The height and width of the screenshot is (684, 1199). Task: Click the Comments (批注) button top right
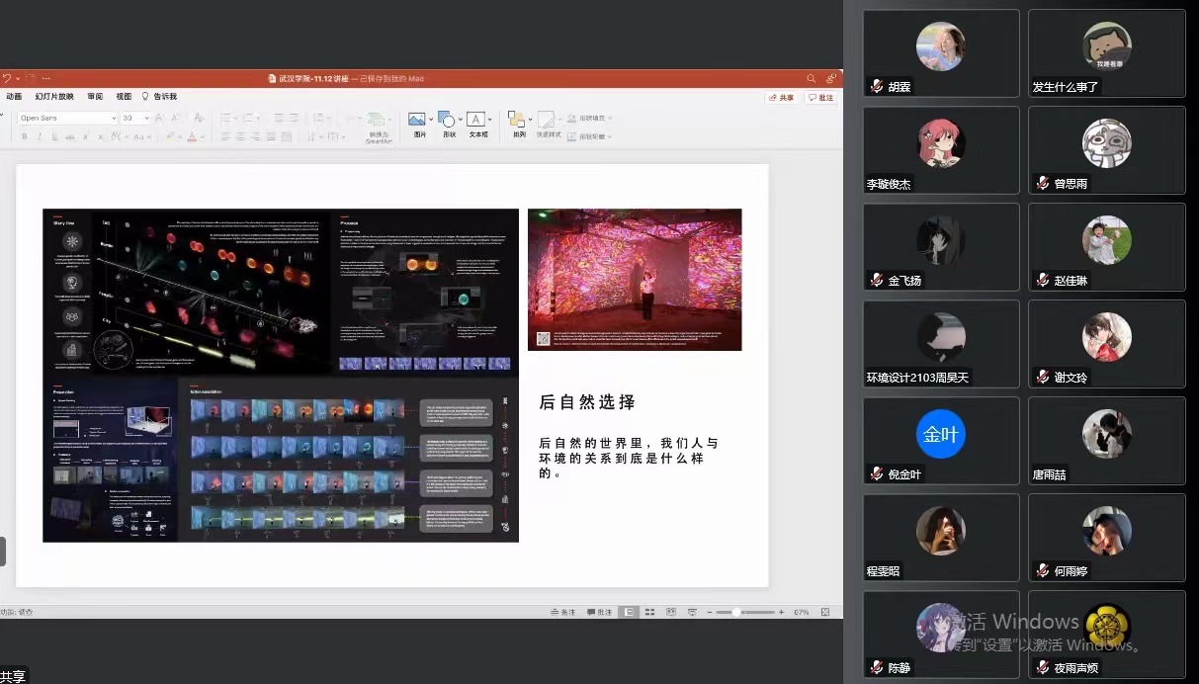click(x=820, y=98)
